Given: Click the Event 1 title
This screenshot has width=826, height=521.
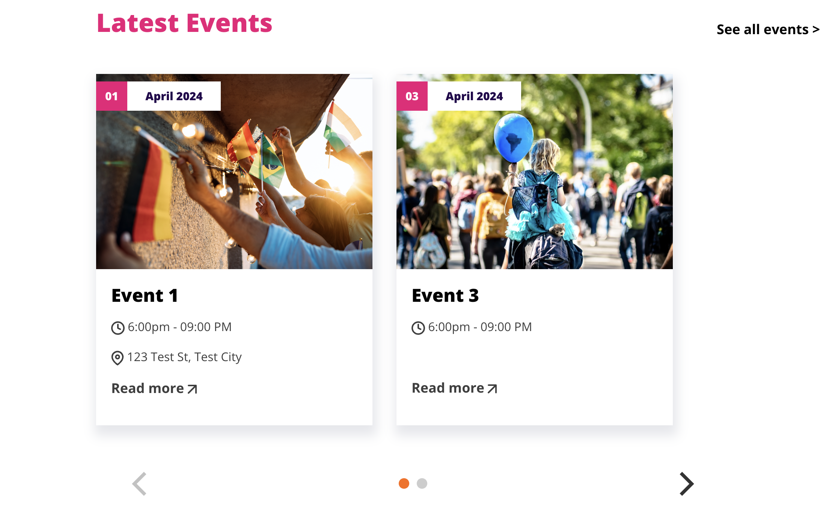Looking at the screenshot, I should point(145,295).
